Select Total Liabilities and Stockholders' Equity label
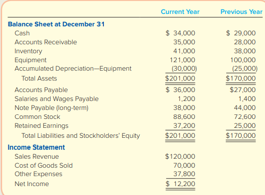 tap(81, 136)
